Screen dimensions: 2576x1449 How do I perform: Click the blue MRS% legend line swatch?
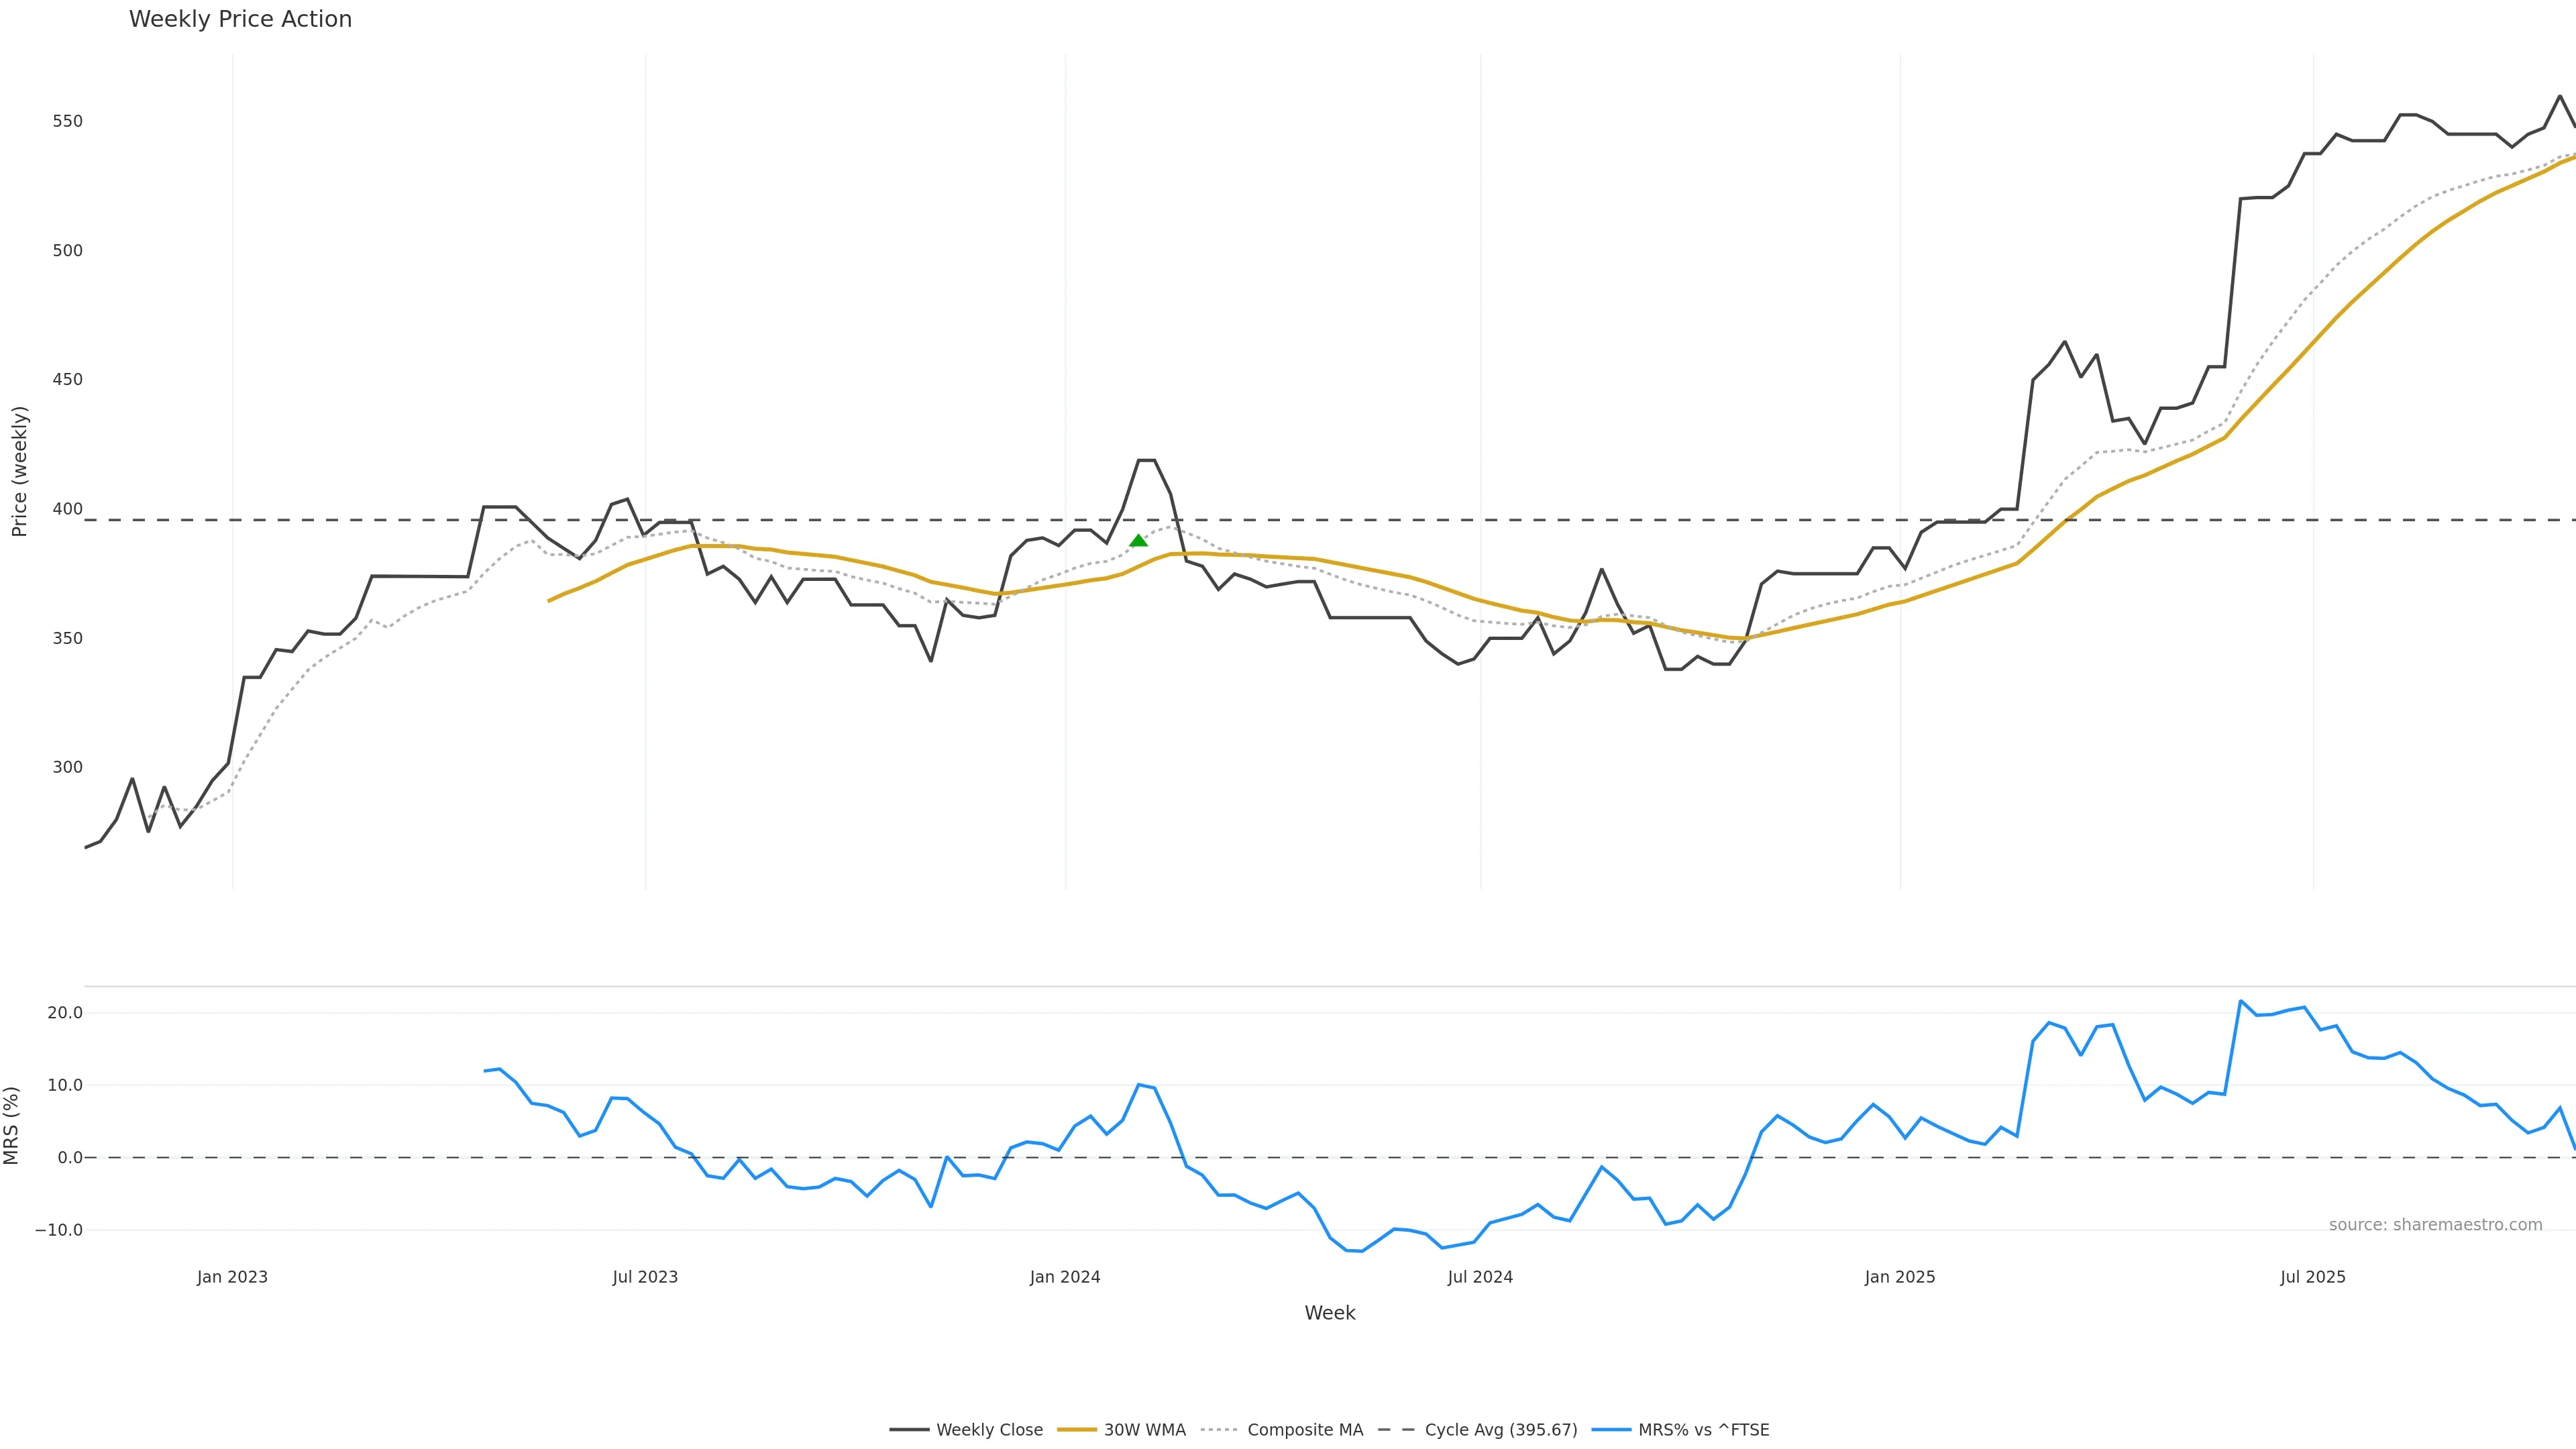[1611, 1430]
